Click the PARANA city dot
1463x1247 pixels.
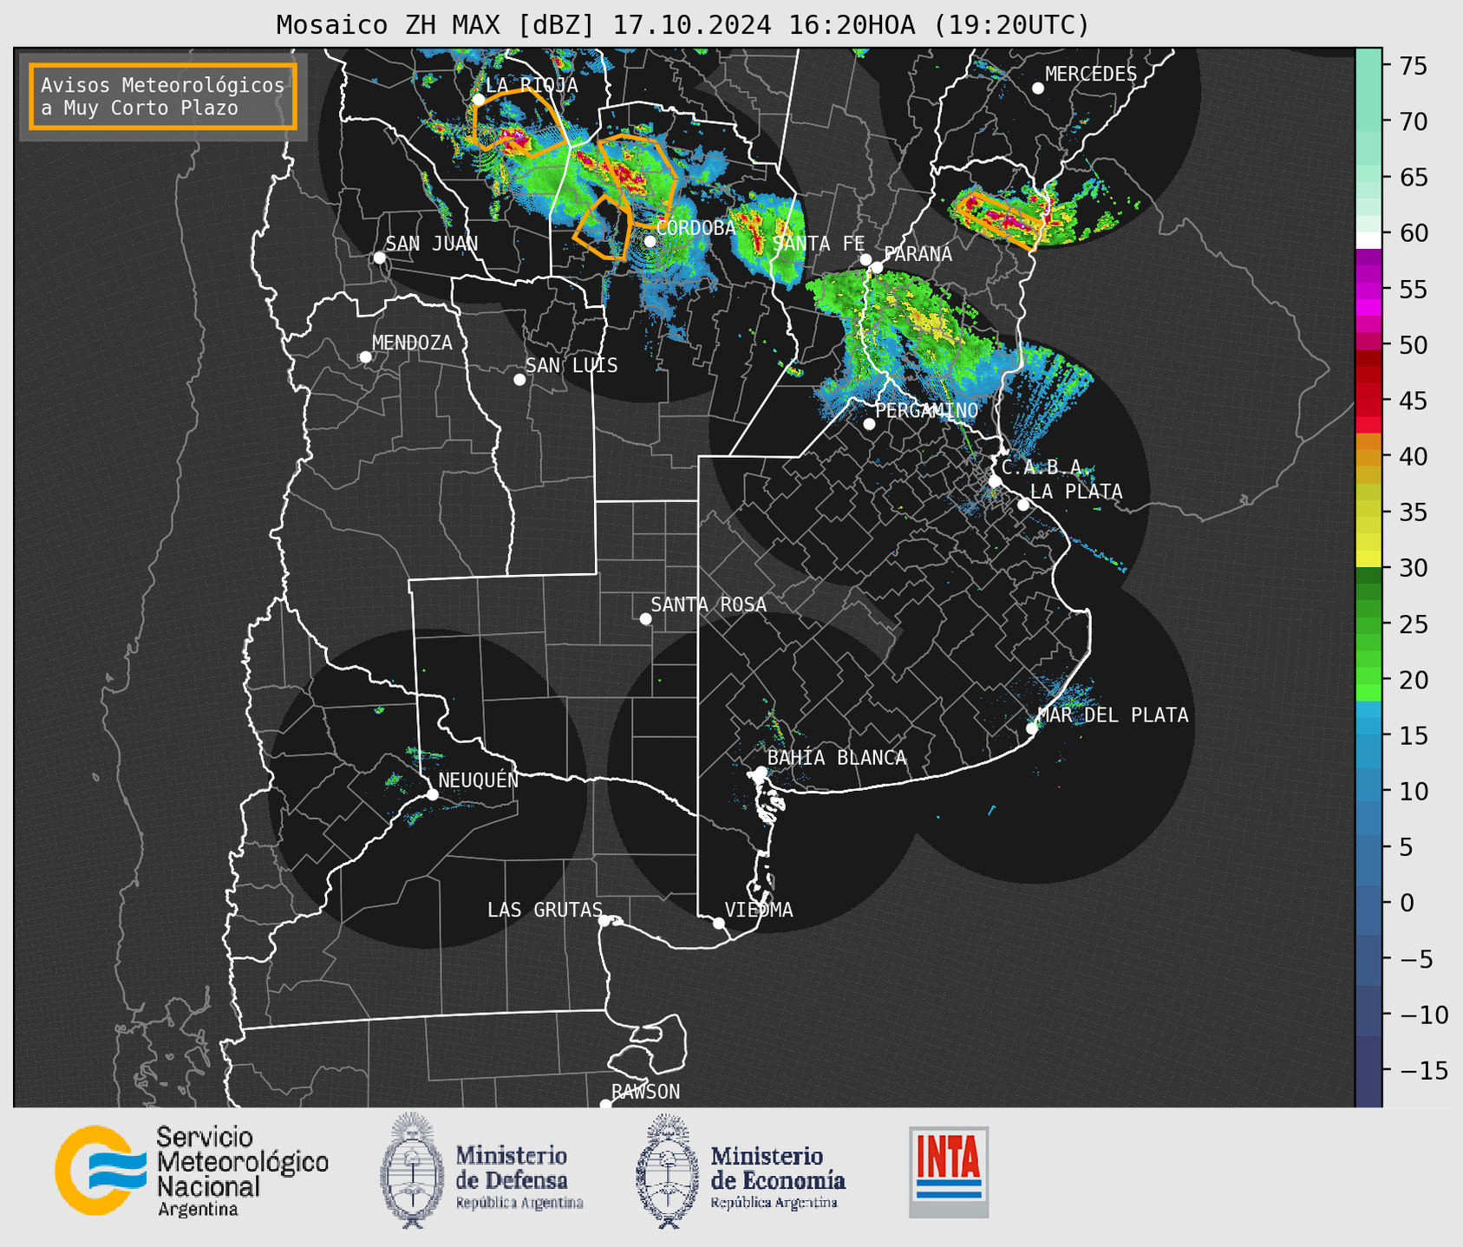[x=877, y=267]
